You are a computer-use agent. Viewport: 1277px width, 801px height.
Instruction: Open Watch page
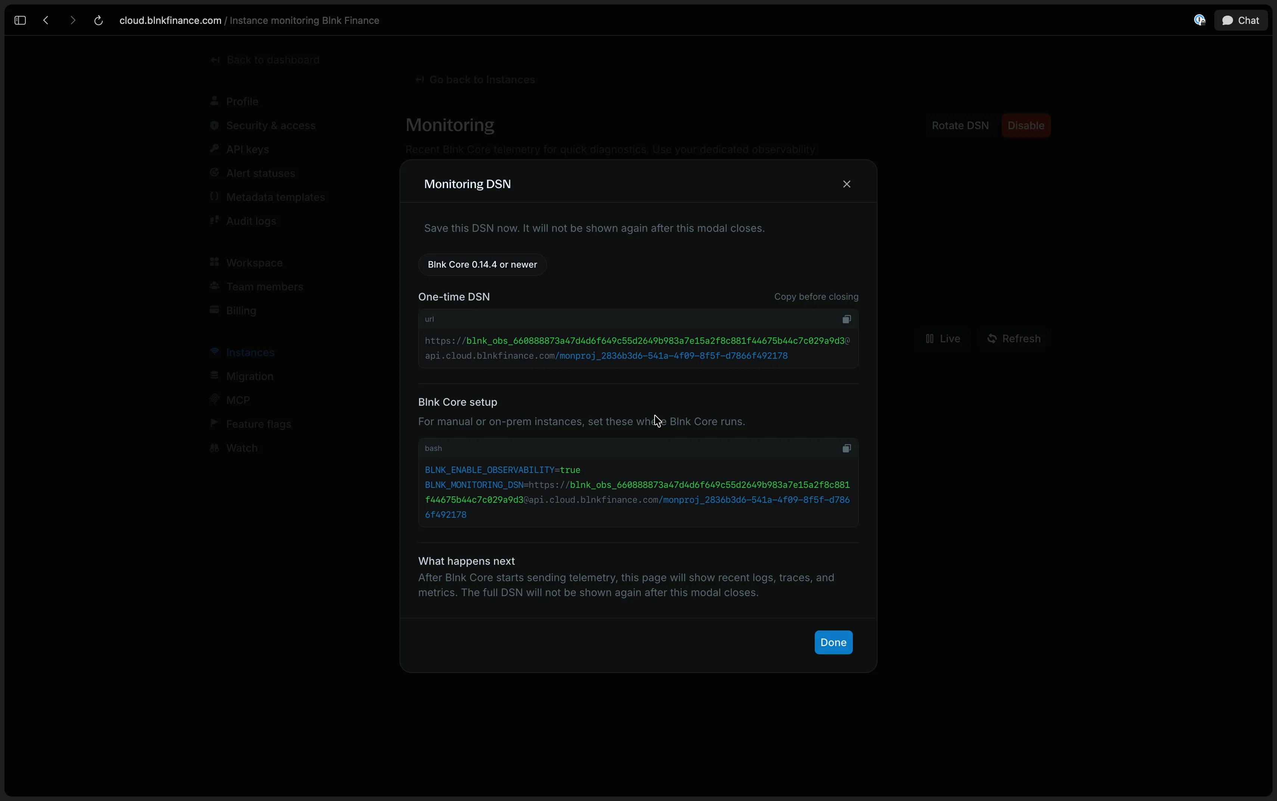242,448
